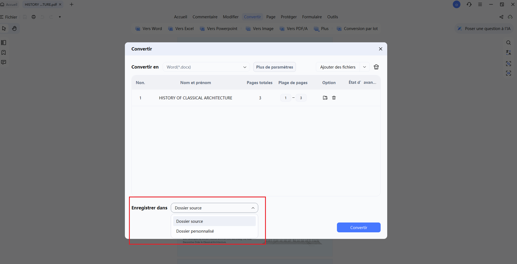The width and height of the screenshot is (517, 264).
Task: Switch to the Page tab
Action: pos(271,17)
